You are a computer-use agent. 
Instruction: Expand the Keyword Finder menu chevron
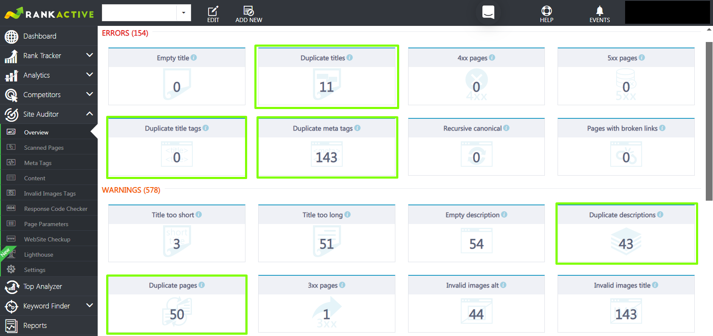(90, 305)
